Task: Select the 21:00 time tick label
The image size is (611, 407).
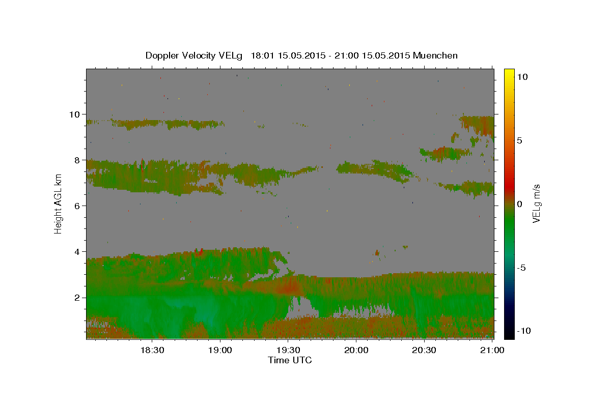Action: pos(492,350)
